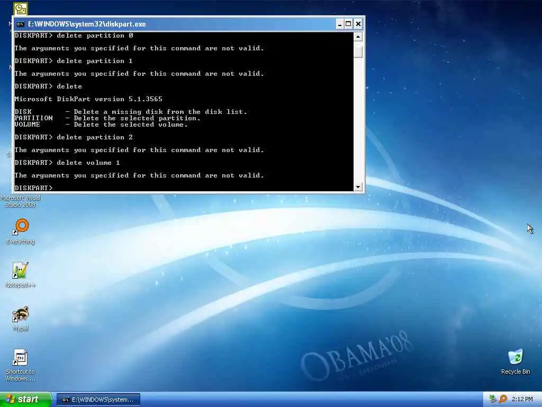542x407 pixels.
Task: Select the diskpart taskbar button
Action: (98, 400)
